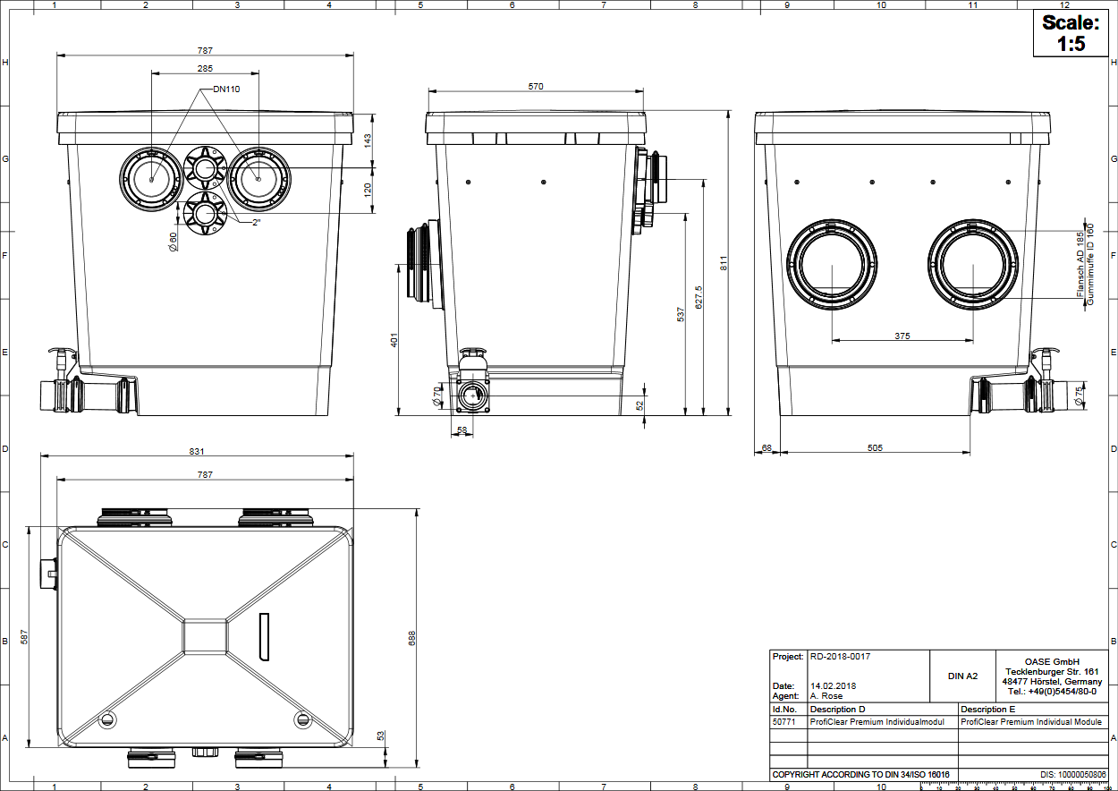Click the DIS: 10000050806 number
The image size is (1118, 791).
click(1073, 775)
